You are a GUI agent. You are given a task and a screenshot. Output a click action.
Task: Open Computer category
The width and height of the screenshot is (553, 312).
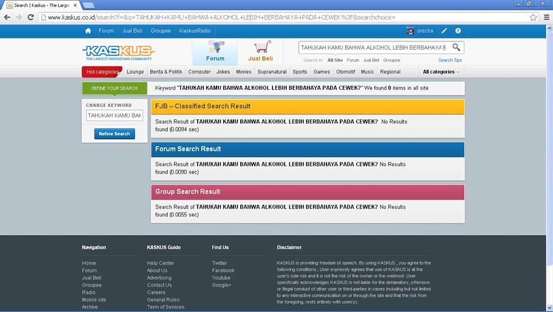pyautogui.click(x=199, y=71)
